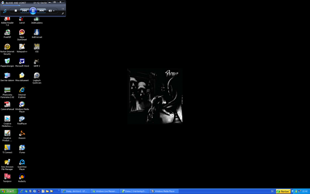
Task: Select the QuickTime Player desktop icon
Action: coord(22,165)
